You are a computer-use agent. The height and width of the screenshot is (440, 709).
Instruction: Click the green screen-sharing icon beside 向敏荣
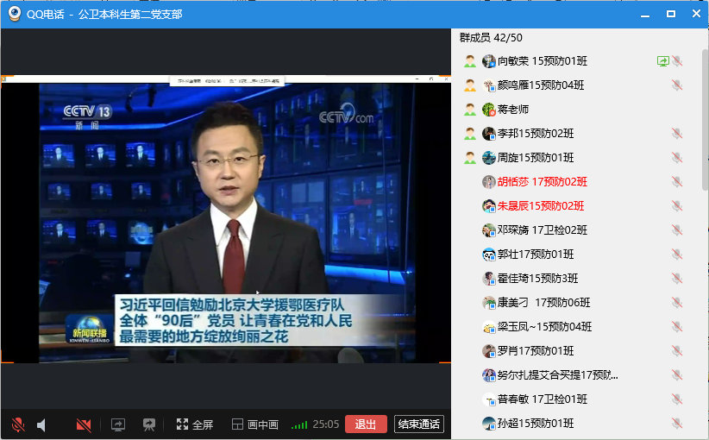662,61
